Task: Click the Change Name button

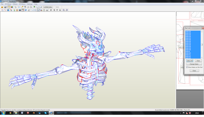Action: coord(194,64)
